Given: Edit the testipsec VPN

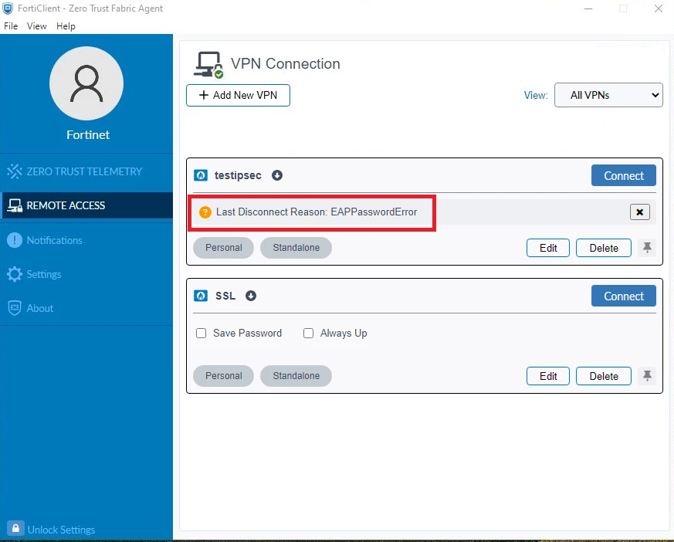Looking at the screenshot, I should pyautogui.click(x=548, y=248).
